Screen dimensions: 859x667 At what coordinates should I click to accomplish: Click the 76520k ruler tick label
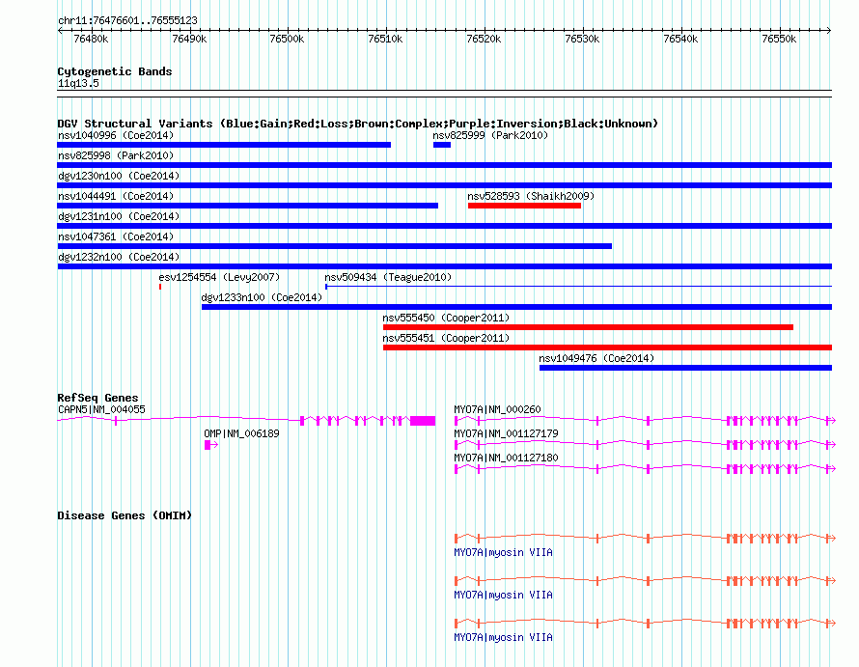point(484,39)
